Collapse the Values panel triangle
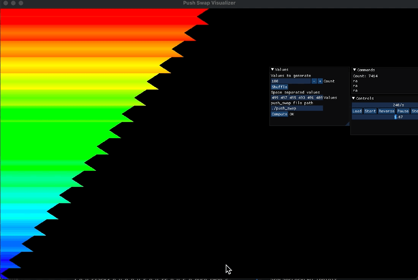Image resolution: width=418 pixels, height=280 pixels. [x=272, y=69]
